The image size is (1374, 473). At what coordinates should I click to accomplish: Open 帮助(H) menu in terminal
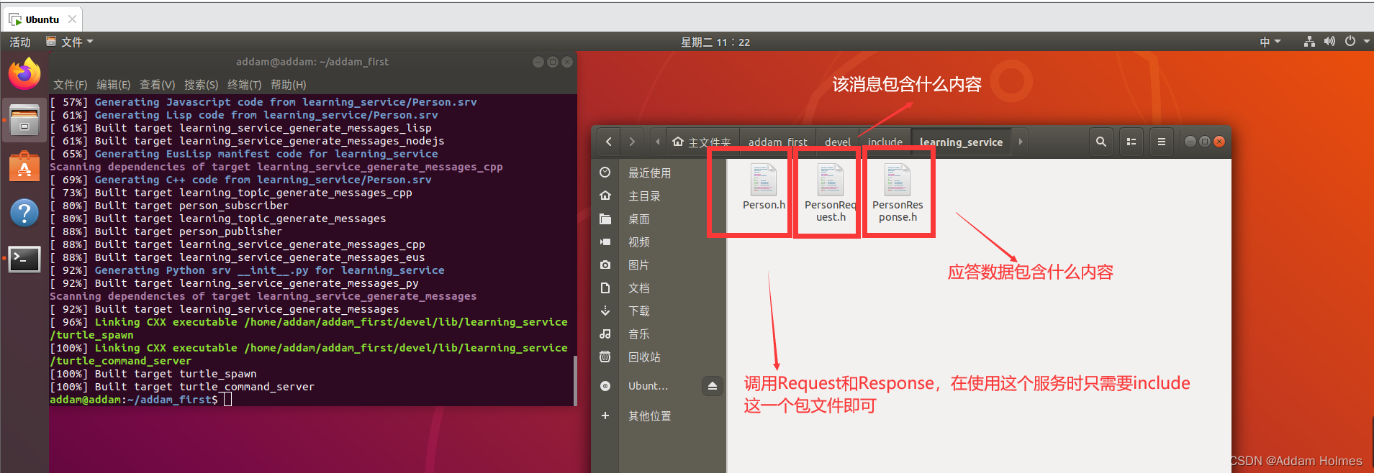click(289, 85)
